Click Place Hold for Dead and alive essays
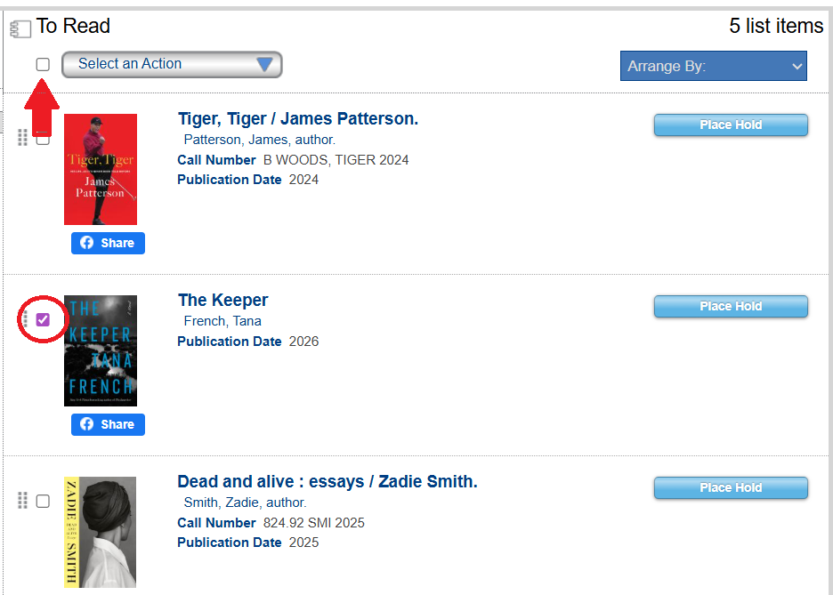Image resolution: width=833 pixels, height=595 pixels. tap(730, 487)
